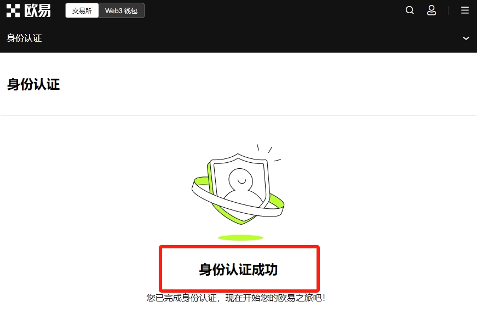
Task: Click 身份认证 in the dark sub-navigation bar
Action: (x=24, y=38)
